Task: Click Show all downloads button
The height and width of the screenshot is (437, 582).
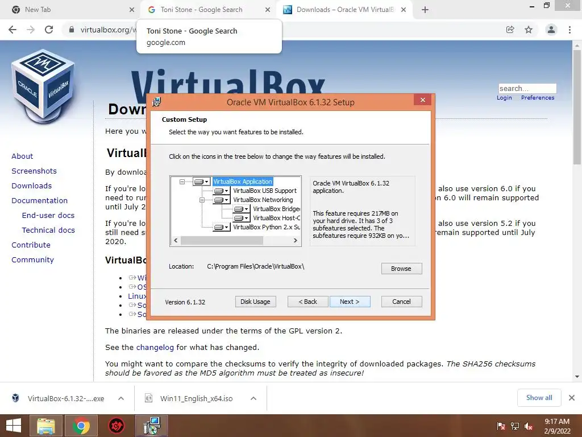Action: [x=539, y=398]
